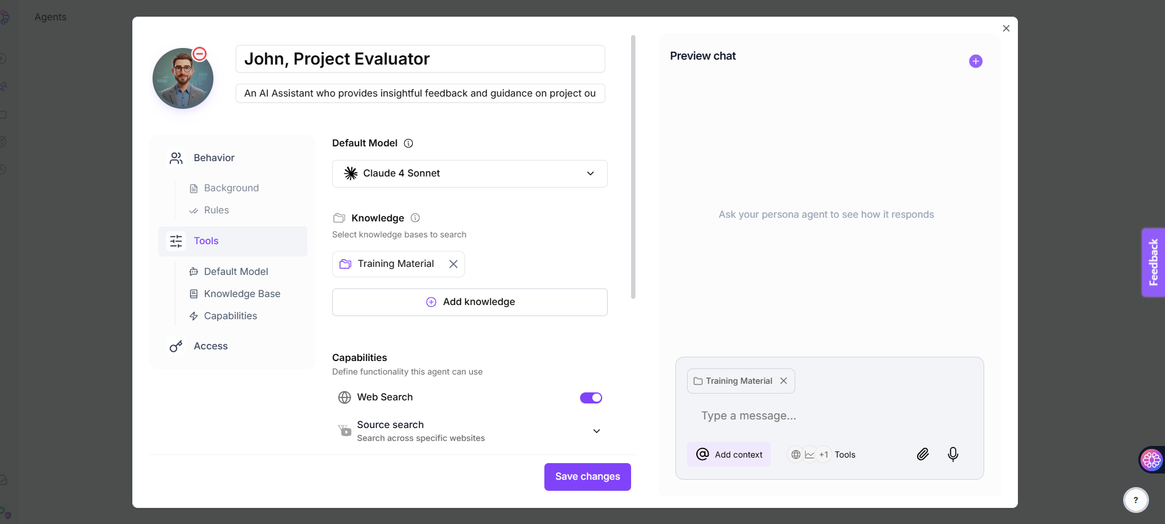Open the Tools selector in chat box
This screenshot has width=1165, height=524.
click(822, 455)
